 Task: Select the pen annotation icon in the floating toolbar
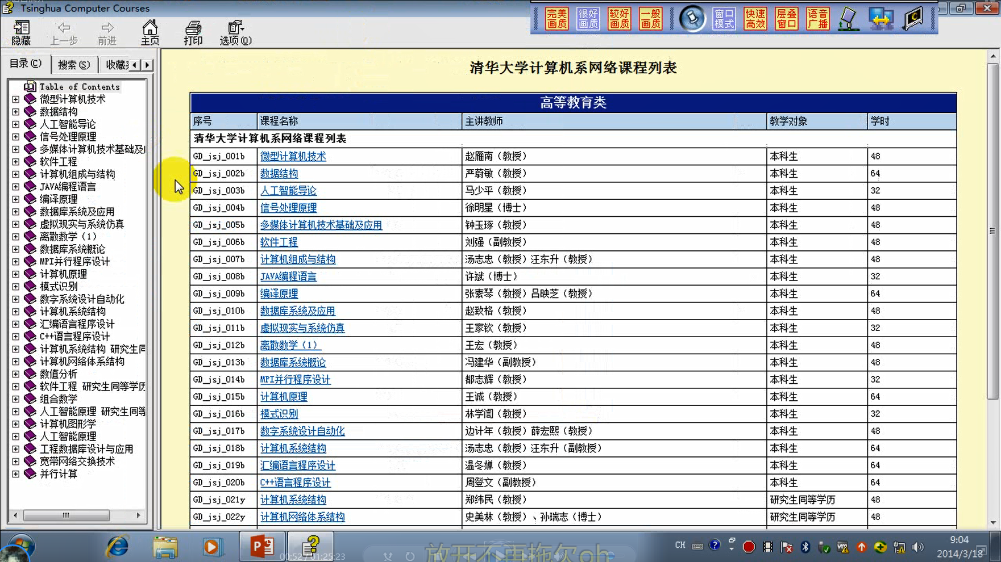849,19
